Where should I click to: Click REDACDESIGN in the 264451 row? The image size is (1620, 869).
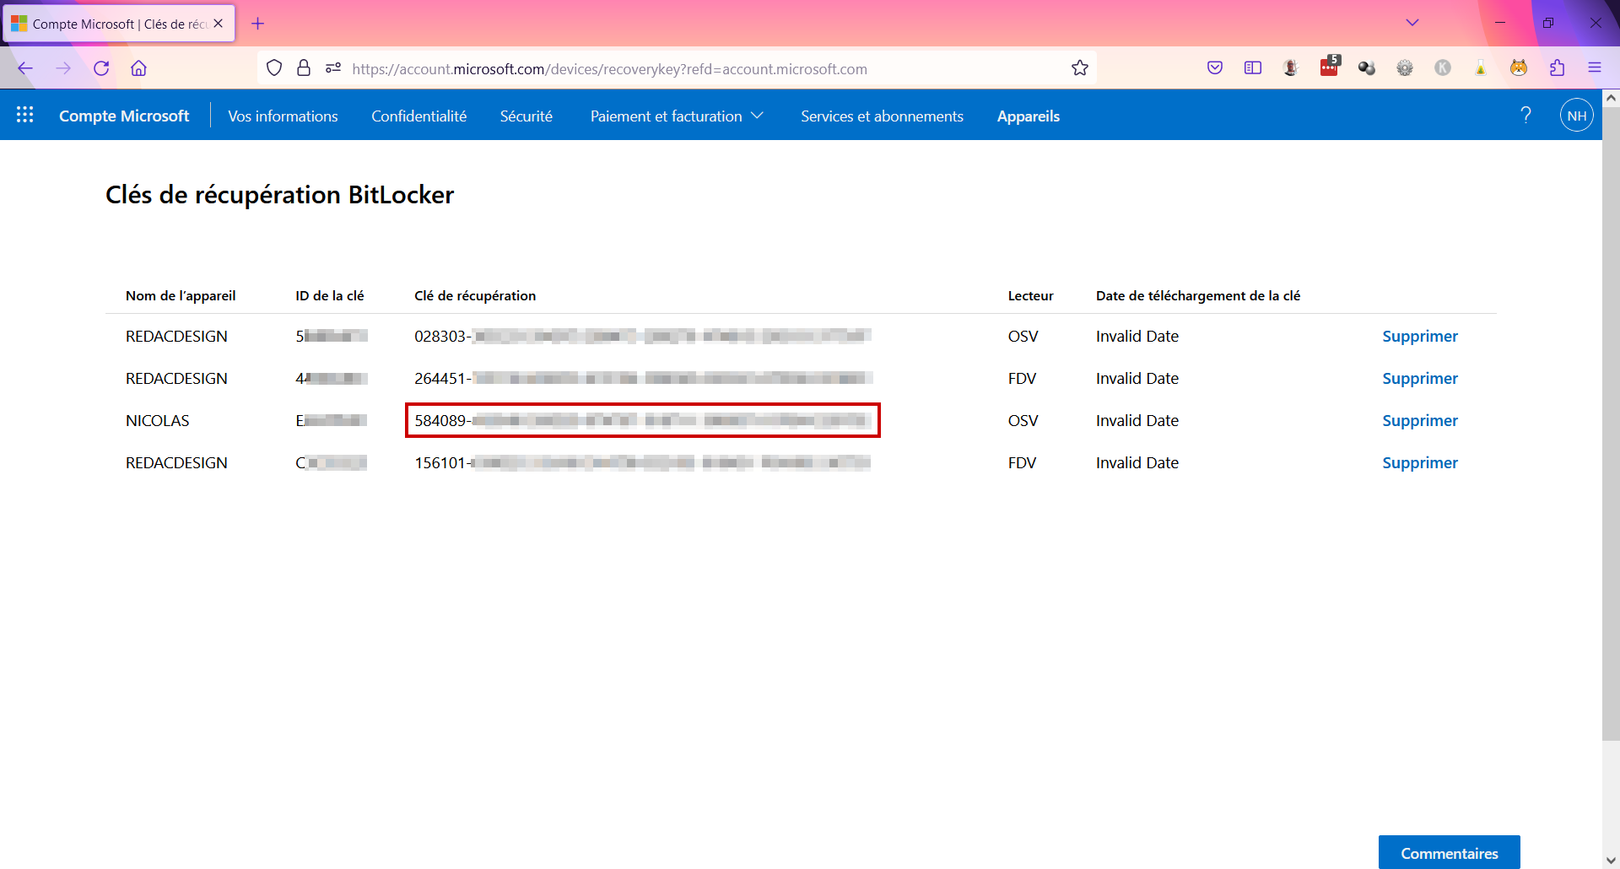[176, 378]
